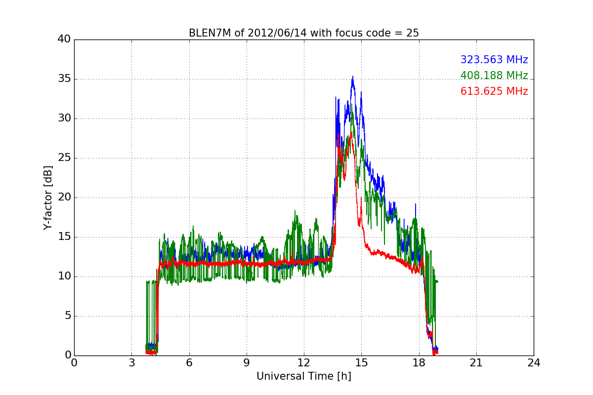
Task: Click y-axis tick label '30'
Action: (x=64, y=118)
